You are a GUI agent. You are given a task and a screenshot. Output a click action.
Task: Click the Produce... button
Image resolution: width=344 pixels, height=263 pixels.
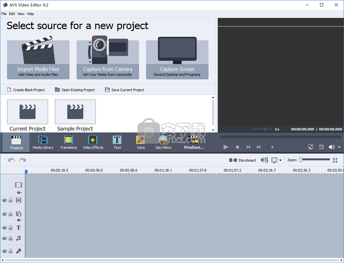194,142
